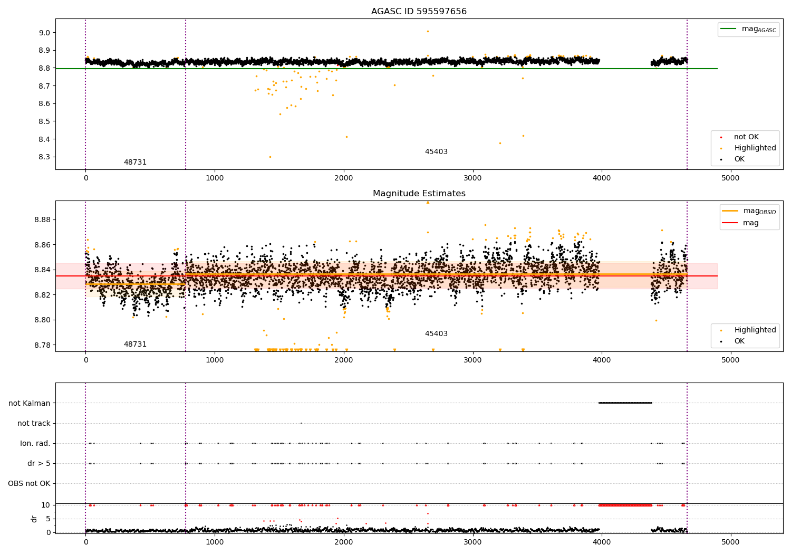This screenshot has height=554, width=791.
Task: Click the red 'mag' legend line in Magnitude Estimates
Action: (731, 223)
